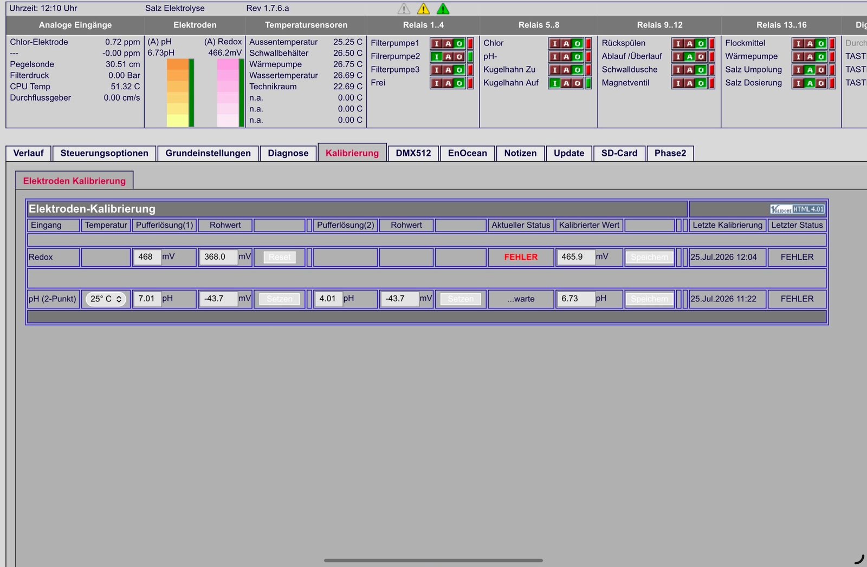Click Setzen for the 7.01 pH buffer
Screen dimensions: 867x567
pyautogui.click(x=280, y=299)
